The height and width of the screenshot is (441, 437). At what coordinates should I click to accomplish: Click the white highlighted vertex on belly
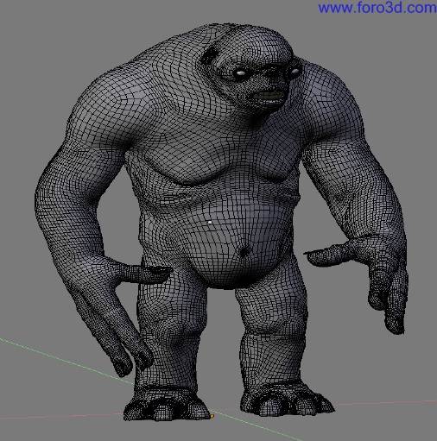tap(210, 222)
